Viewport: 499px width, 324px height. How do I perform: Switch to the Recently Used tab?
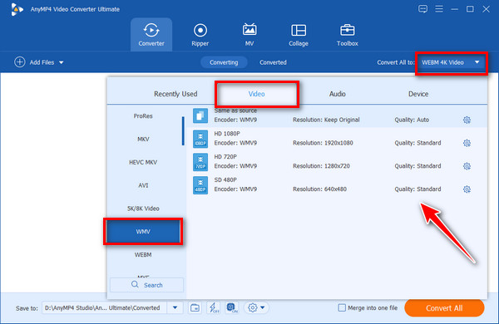click(x=175, y=94)
